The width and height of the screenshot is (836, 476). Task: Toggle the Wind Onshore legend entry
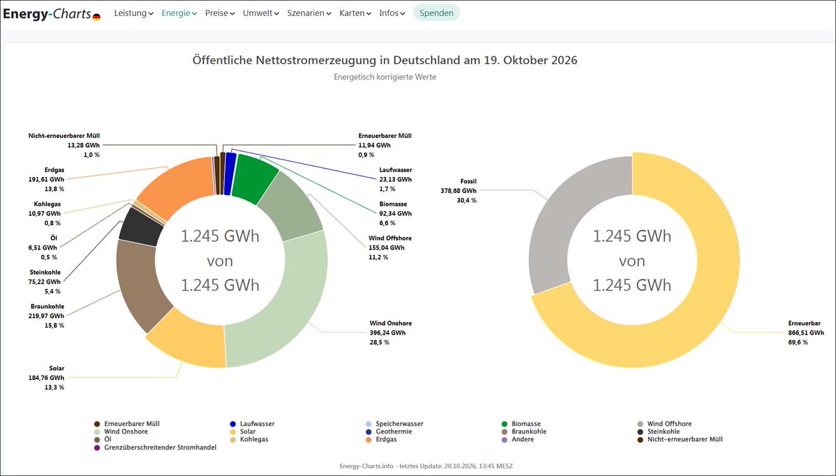tap(121, 431)
